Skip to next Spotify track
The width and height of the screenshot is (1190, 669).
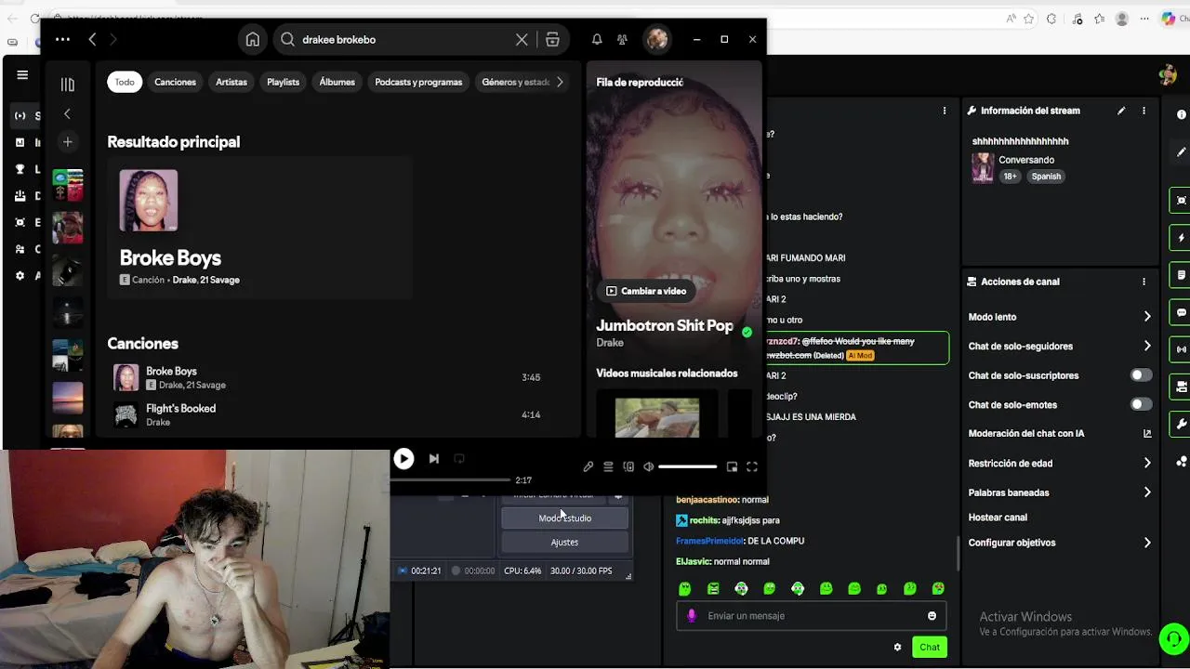pos(433,458)
